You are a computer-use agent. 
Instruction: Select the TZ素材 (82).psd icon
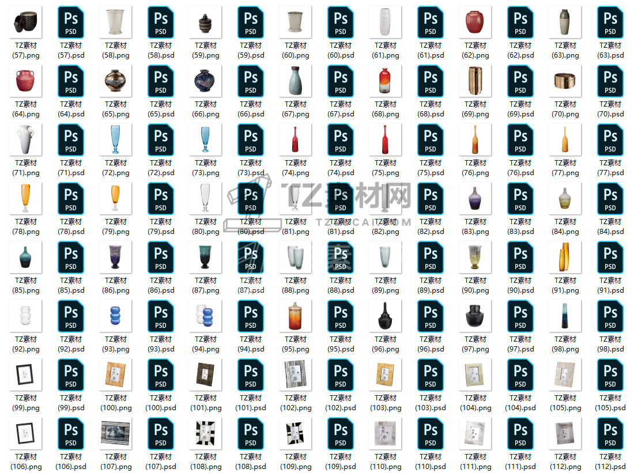click(x=430, y=199)
